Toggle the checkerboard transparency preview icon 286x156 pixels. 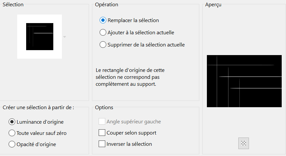(x=243, y=143)
